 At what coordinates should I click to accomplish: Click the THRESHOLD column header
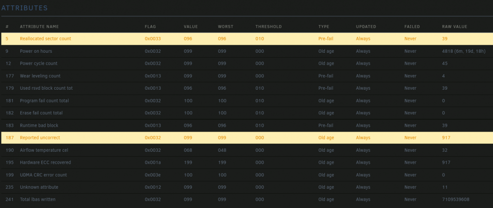point(269,27)
